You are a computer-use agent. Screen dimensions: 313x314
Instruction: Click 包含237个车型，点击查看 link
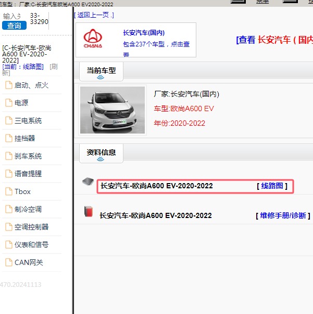click(x=156, y=49)
